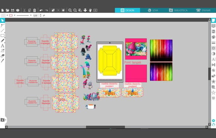Image resolution: width=216 pixels, height=138 pixels.
Task: Open the fill pattern dropdown arrow
Action: [7, 15]
